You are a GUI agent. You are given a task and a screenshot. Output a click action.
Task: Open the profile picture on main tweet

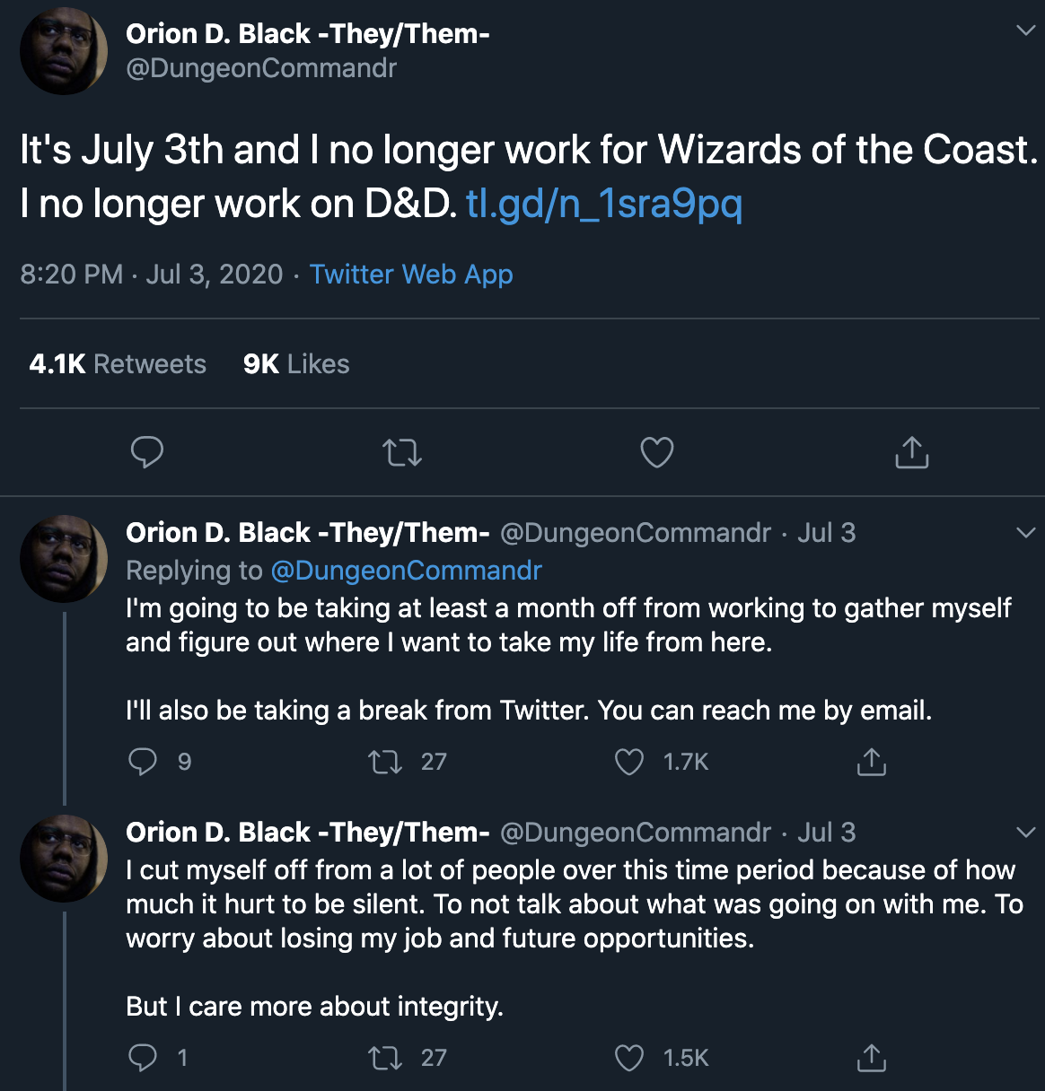click(64, 51)
